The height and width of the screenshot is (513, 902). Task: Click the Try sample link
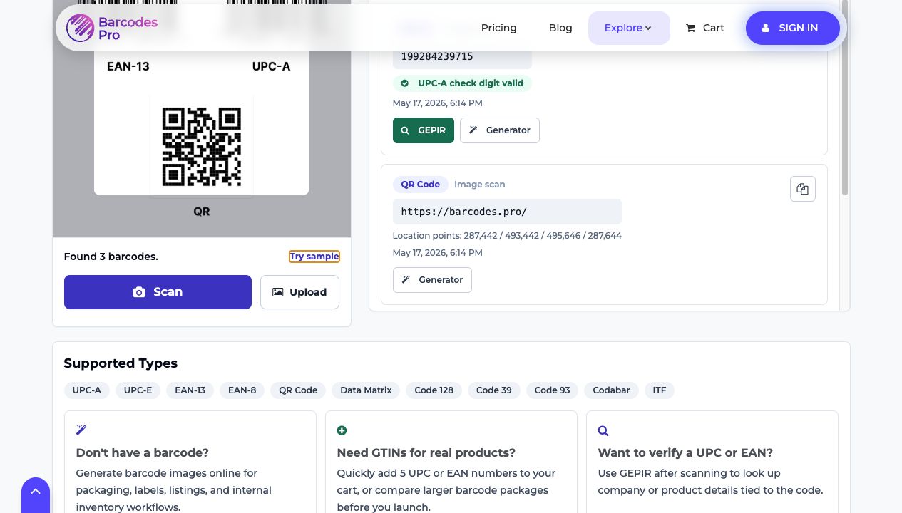314,256
